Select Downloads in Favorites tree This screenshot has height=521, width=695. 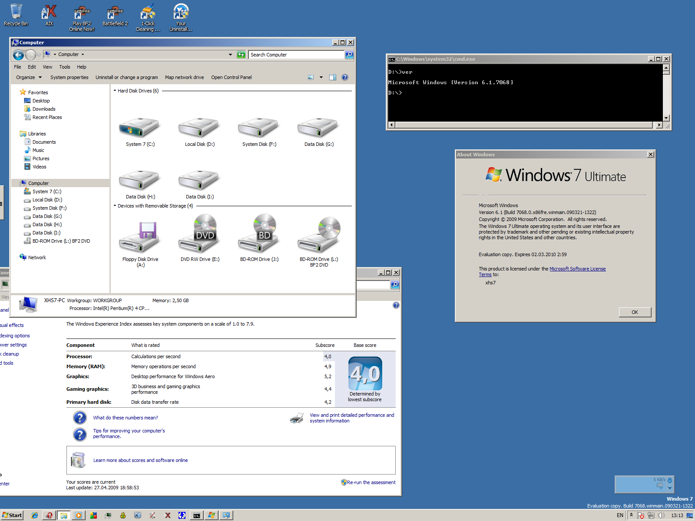[44, 109]
